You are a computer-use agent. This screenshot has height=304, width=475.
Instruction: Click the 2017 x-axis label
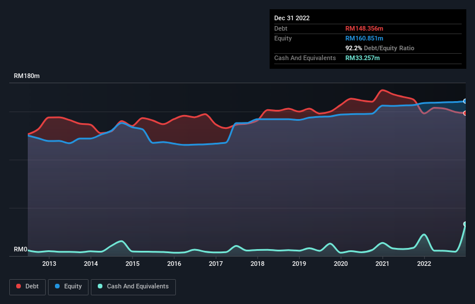pyautogui.click(x=216, y=264)
